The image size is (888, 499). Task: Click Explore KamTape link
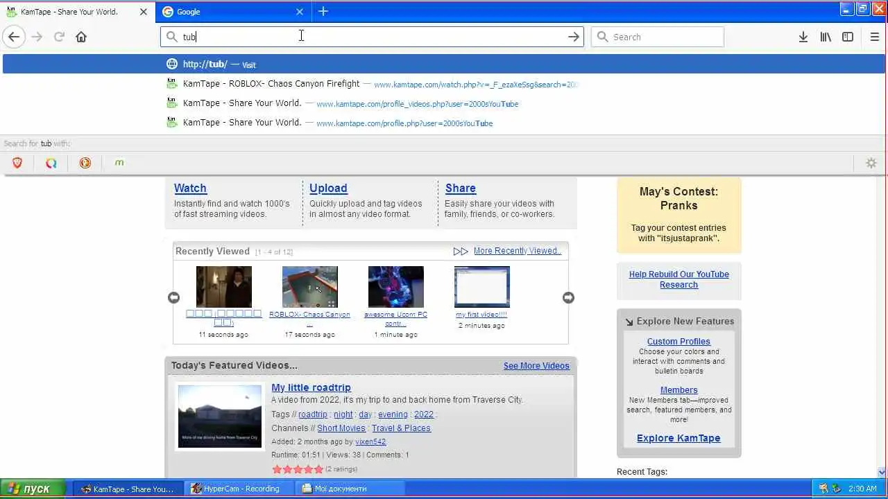click(678, 438)
